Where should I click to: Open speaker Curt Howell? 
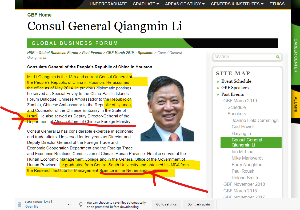click(243, 127)
